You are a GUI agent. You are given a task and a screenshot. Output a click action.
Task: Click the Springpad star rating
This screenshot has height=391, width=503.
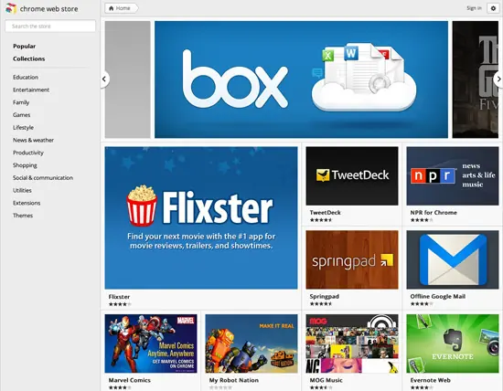coord(321,304)
